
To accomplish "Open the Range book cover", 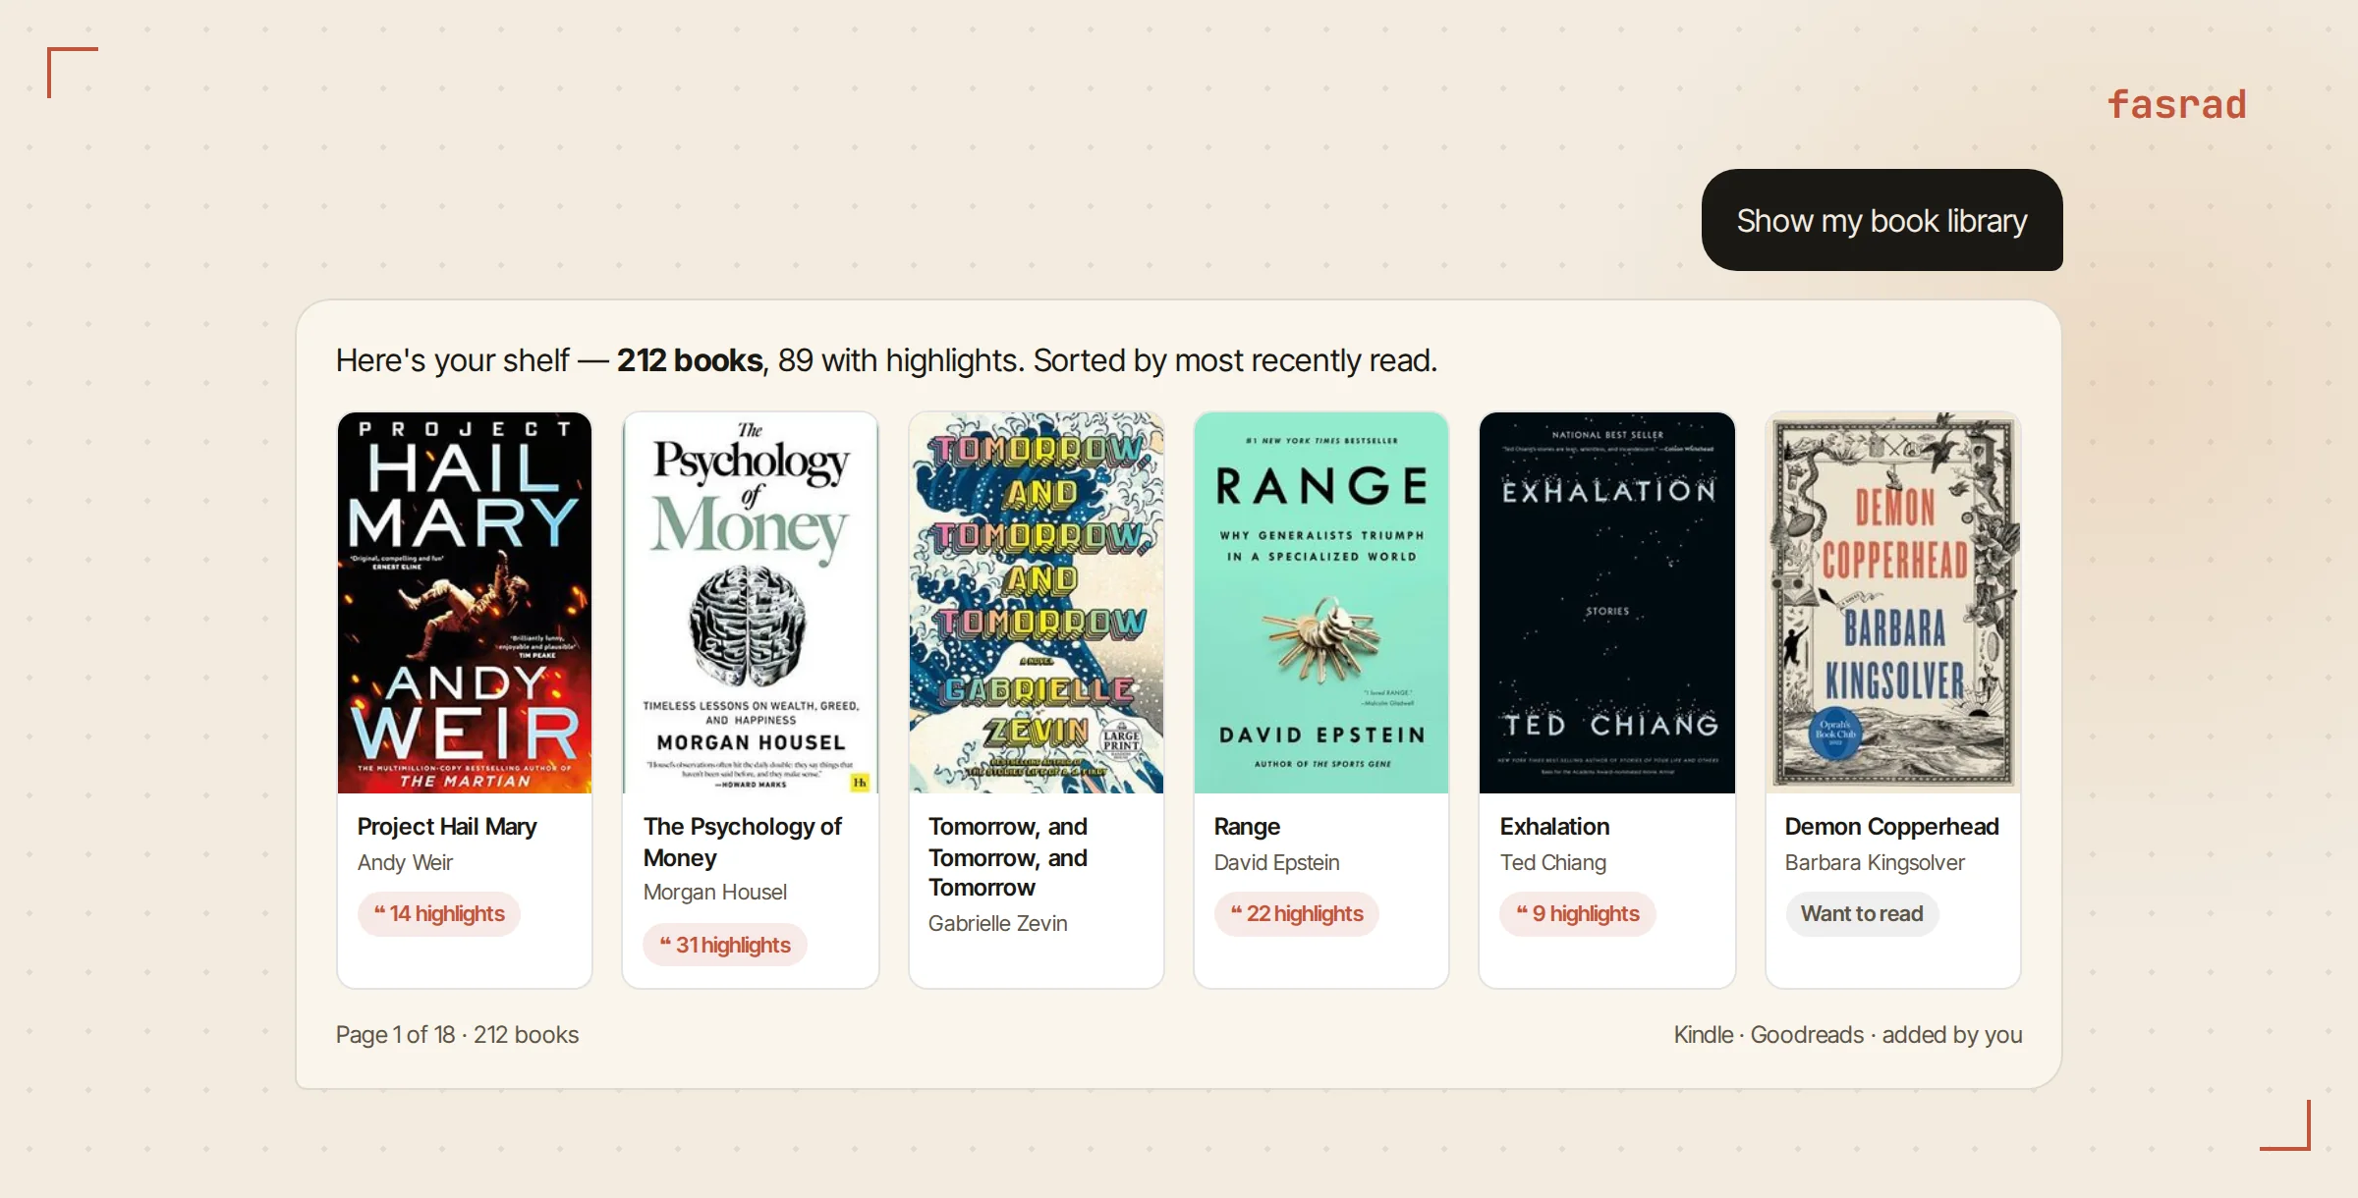I will pos(1321,603).
